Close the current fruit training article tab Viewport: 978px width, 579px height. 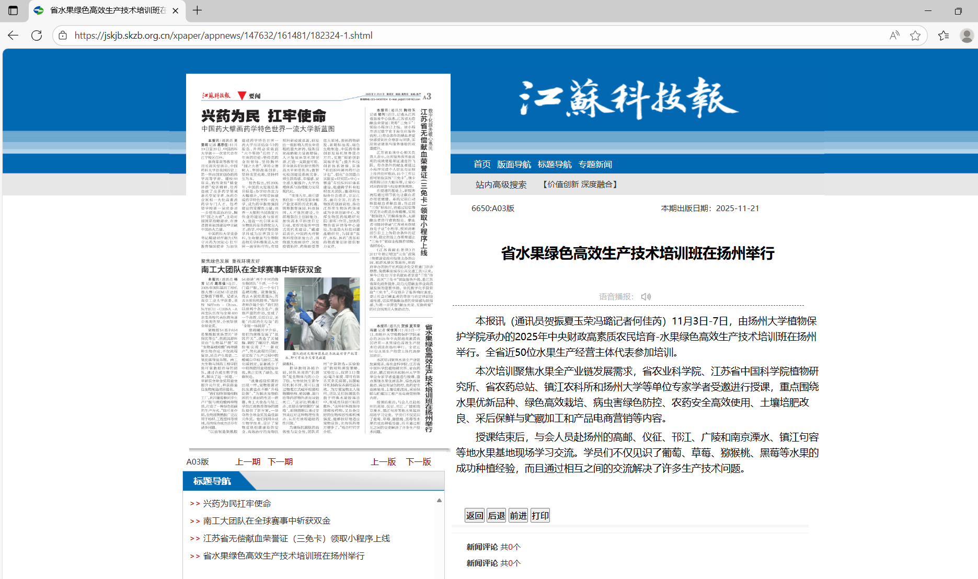pos(176,10)
